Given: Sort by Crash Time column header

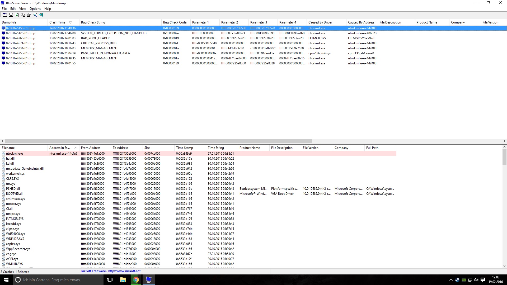Looking at the screenshot, I should 57,22.
